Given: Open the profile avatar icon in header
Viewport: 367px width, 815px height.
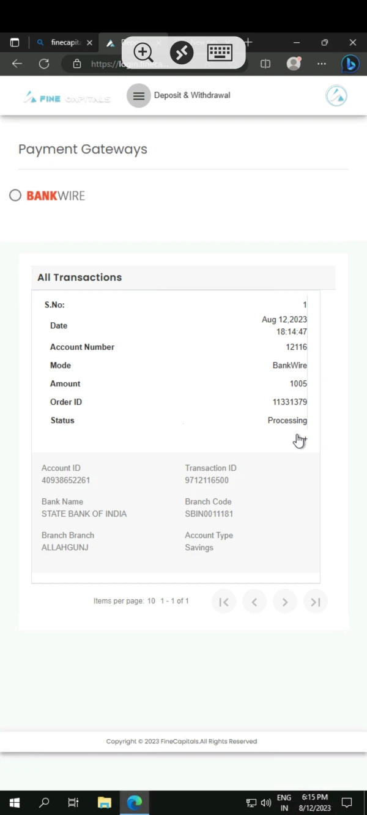Looking at the screenshot, I should click(x=336, y=95).
